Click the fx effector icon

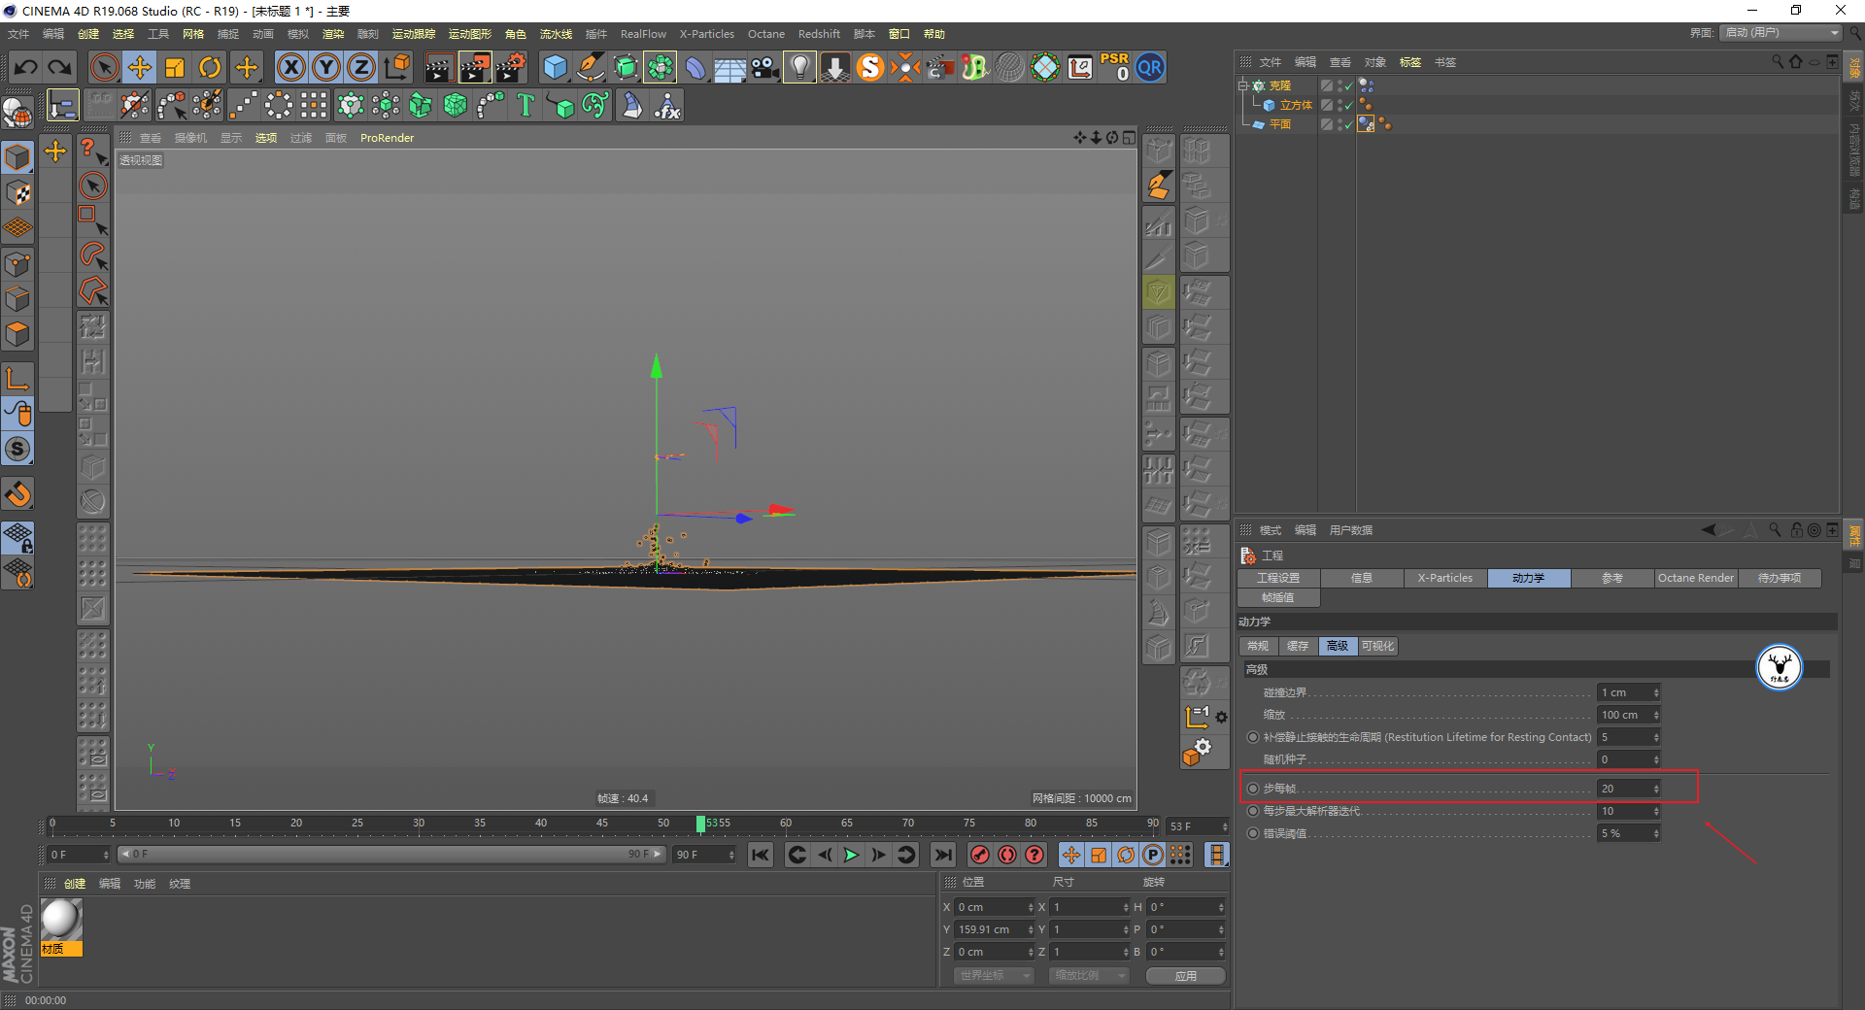667,105
